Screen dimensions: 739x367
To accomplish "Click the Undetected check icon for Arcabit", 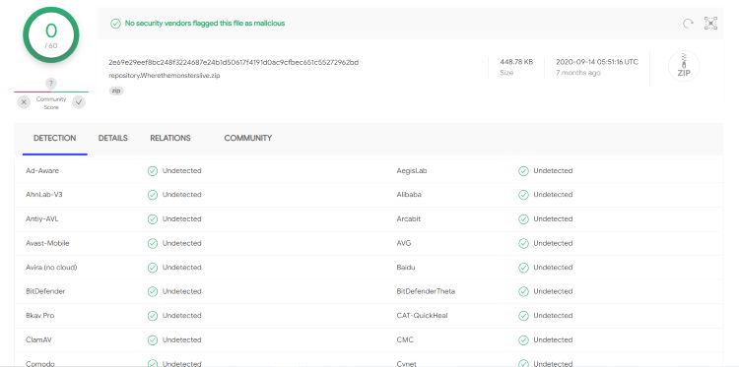I will [x=523, y=219].
